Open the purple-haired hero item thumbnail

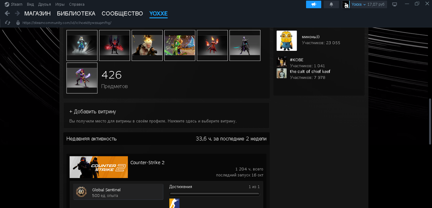(x=82, y=78)
